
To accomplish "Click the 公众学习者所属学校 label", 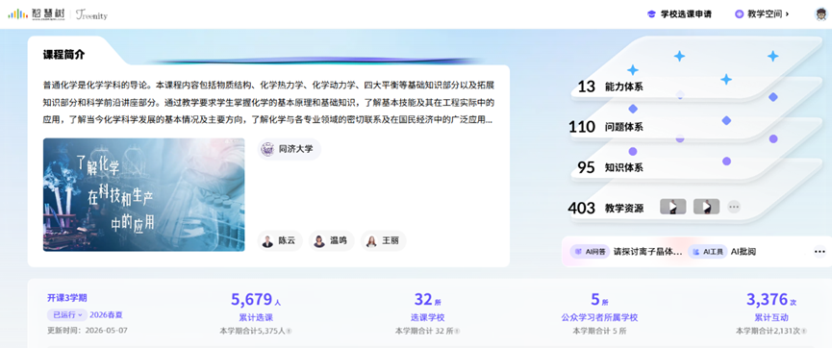I will click(599, 318).
